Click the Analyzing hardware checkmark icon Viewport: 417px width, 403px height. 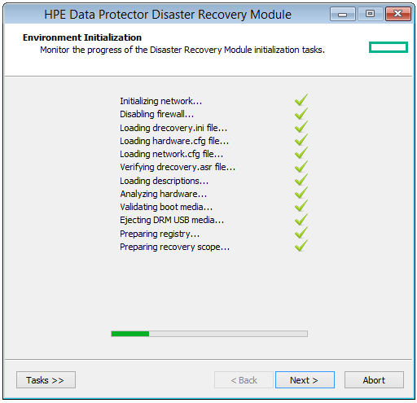(x=301, y=192)
